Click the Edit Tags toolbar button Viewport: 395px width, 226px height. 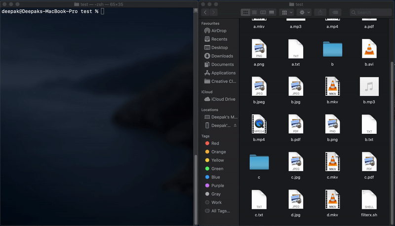point(335,12)
